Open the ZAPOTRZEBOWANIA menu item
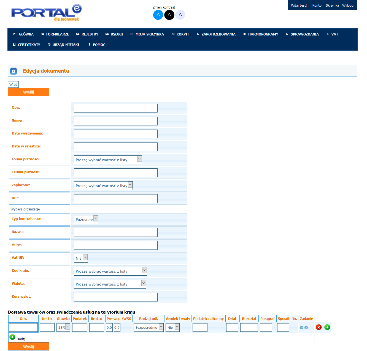The image size is (367, 351). (x=216, y=34)
